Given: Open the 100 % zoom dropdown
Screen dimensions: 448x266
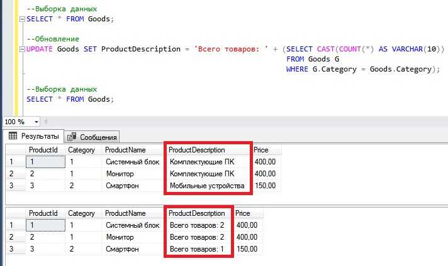Looking at the screenshot, I should click(36, 121).
